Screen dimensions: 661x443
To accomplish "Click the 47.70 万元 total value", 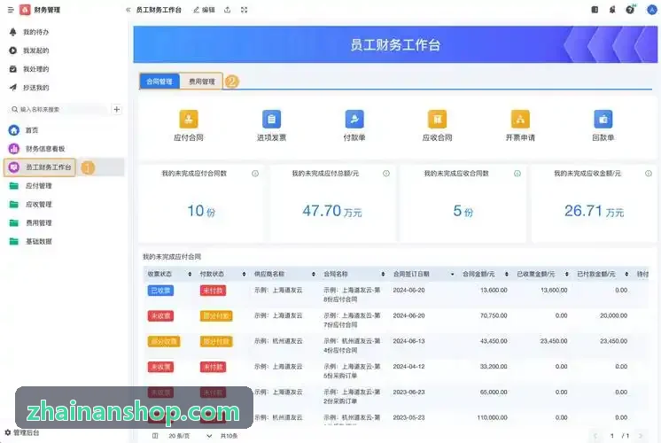I will point(331,211).
